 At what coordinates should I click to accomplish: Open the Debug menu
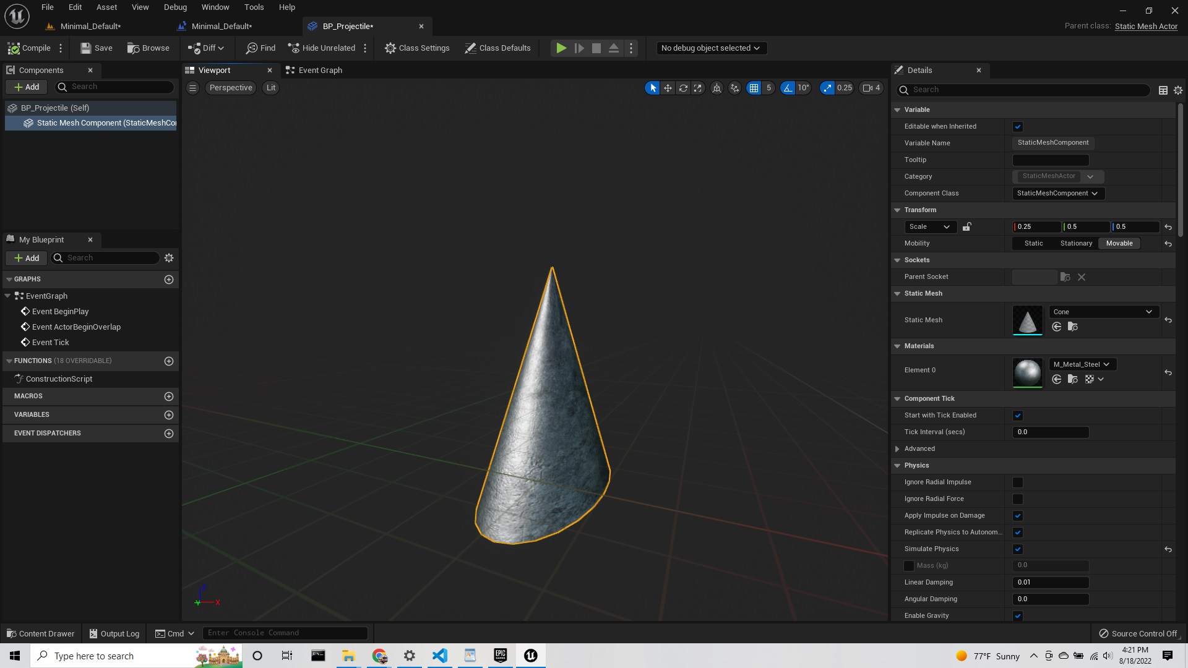174,7
